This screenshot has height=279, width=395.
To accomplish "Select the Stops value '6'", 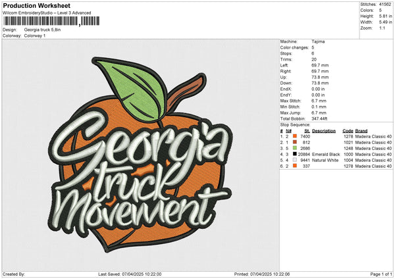I will tap(313, 53).
